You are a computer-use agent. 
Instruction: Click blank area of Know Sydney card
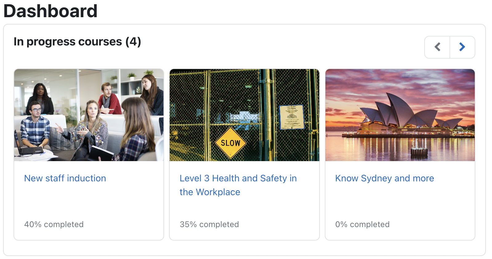(x=400, y=203)
